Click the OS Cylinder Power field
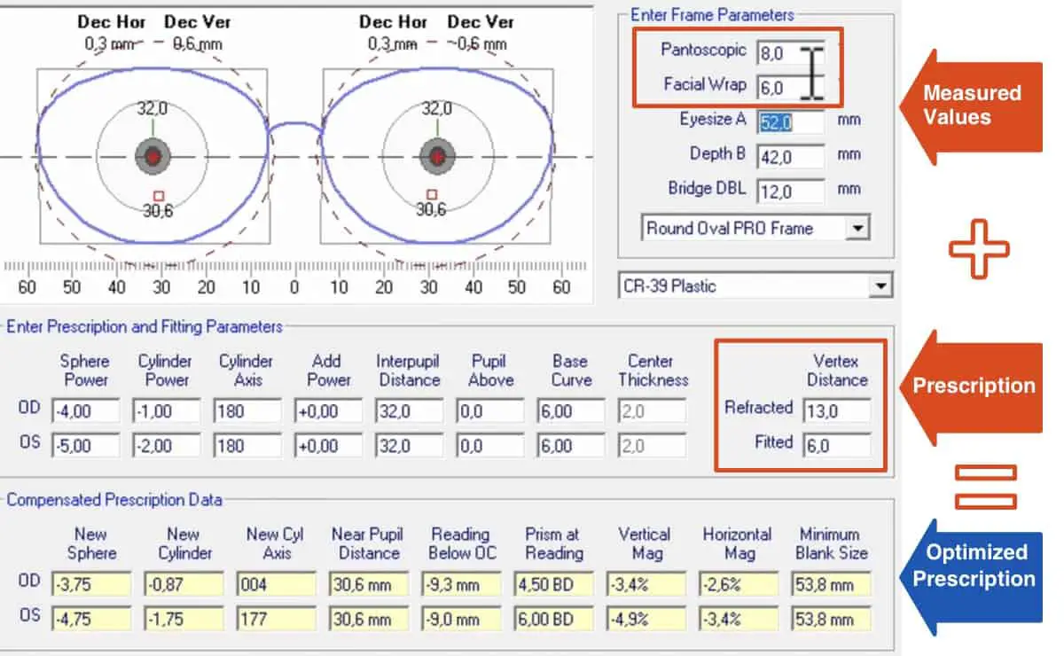This screenshot has height=656, width=1064. click(x=167, y=445)
